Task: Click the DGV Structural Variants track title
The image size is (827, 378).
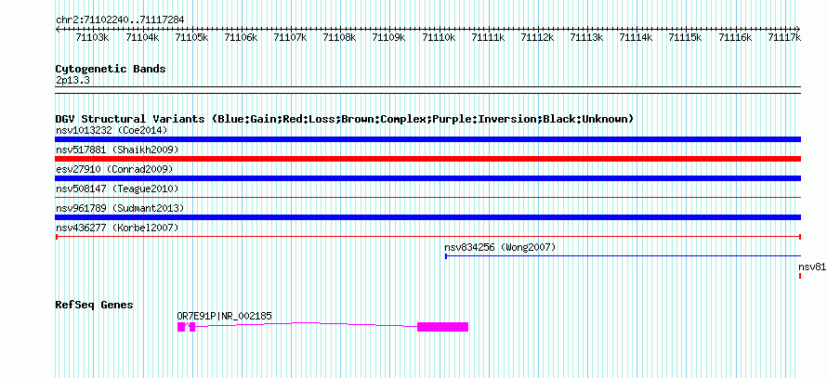Action: tap(344, 119)
